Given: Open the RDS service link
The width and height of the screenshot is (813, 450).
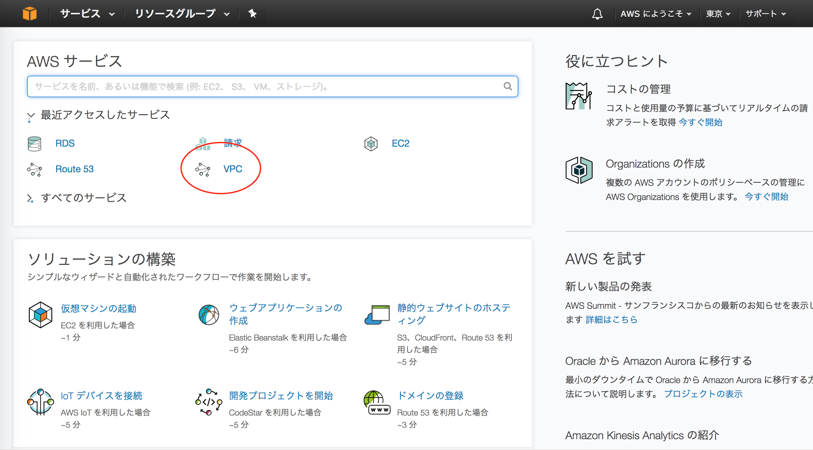Looking at the screenshot, I should (65, 144).
